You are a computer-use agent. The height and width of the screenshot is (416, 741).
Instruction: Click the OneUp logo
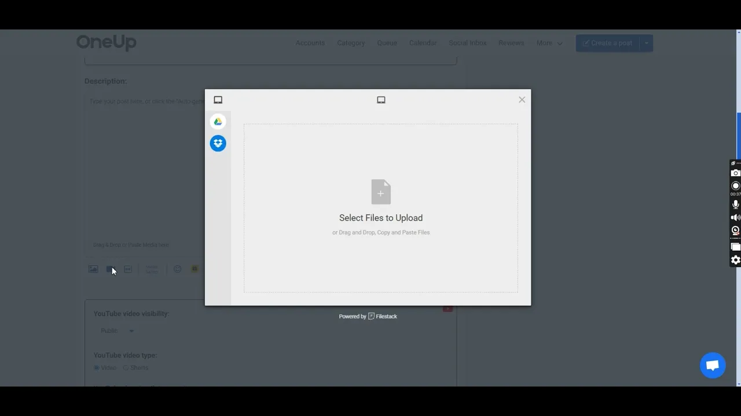coord(107,42)
